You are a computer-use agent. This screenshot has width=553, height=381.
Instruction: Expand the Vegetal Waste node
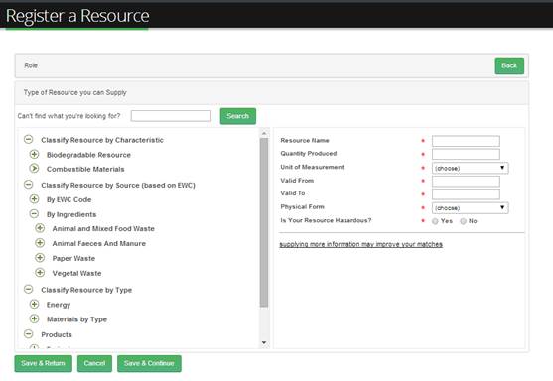40,273
